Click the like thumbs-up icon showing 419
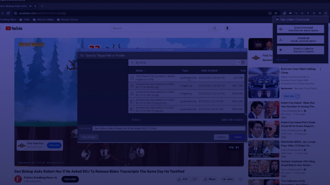This screenshot has height=185, width=330. coord(179,179)
